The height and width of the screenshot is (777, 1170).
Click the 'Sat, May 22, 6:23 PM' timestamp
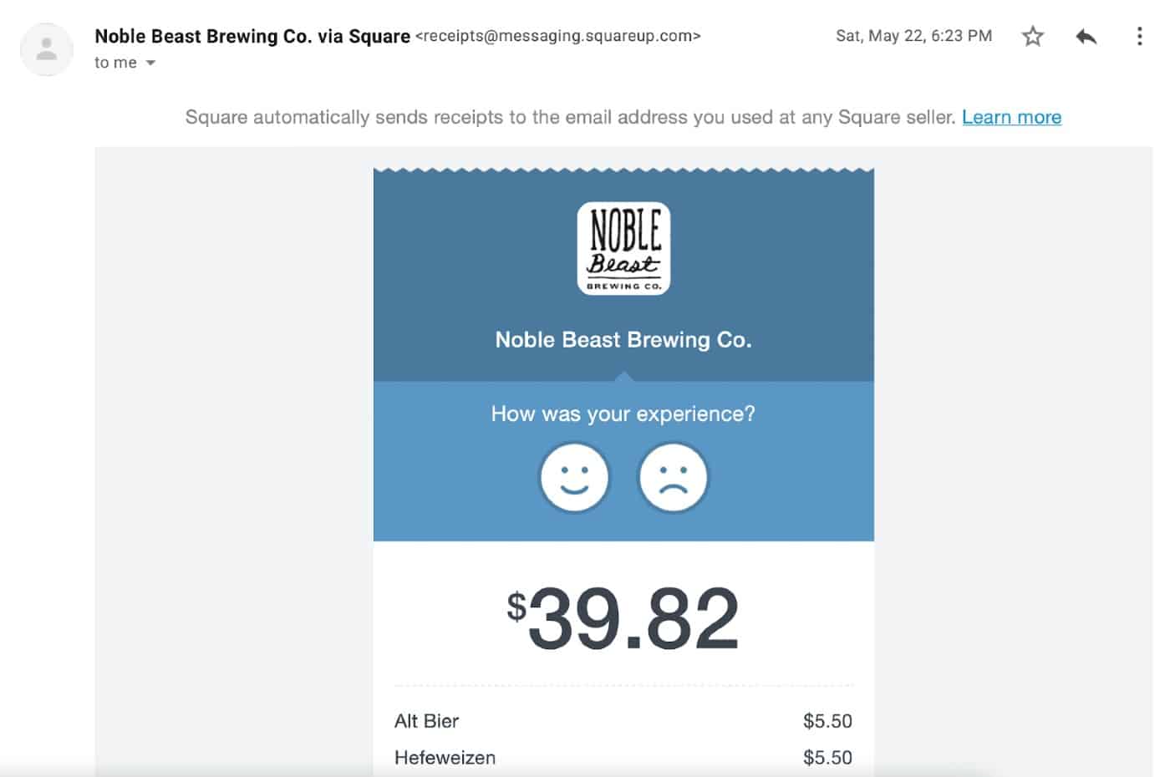(913, 36)
